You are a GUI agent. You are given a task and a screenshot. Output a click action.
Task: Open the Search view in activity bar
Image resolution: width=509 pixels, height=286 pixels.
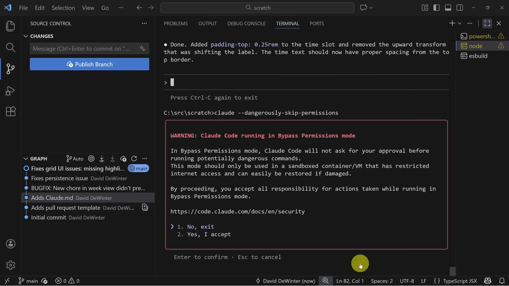tap(10, 48)
